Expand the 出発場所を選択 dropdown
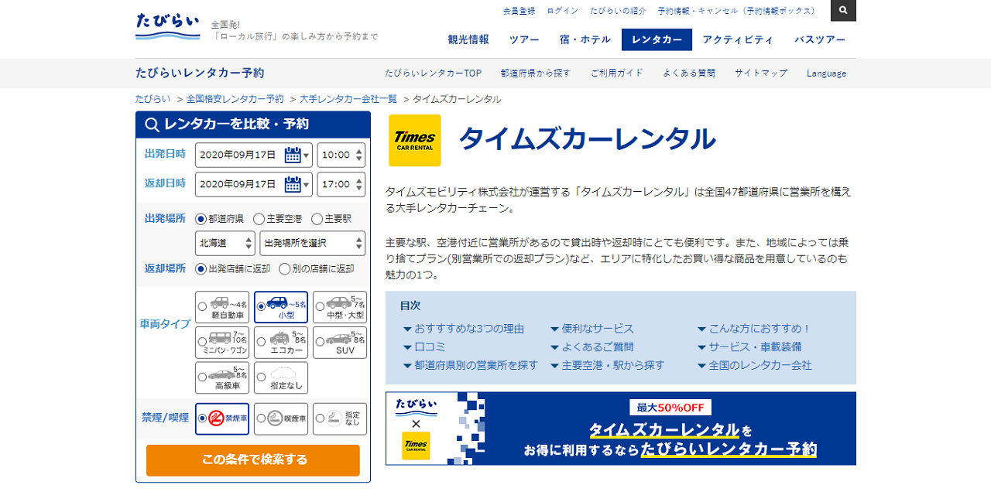 [x=312, y=243]
